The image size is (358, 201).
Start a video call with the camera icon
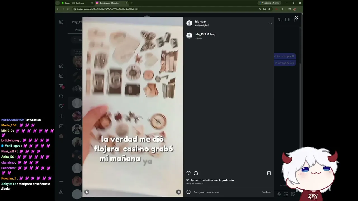(x=287, y=20)
